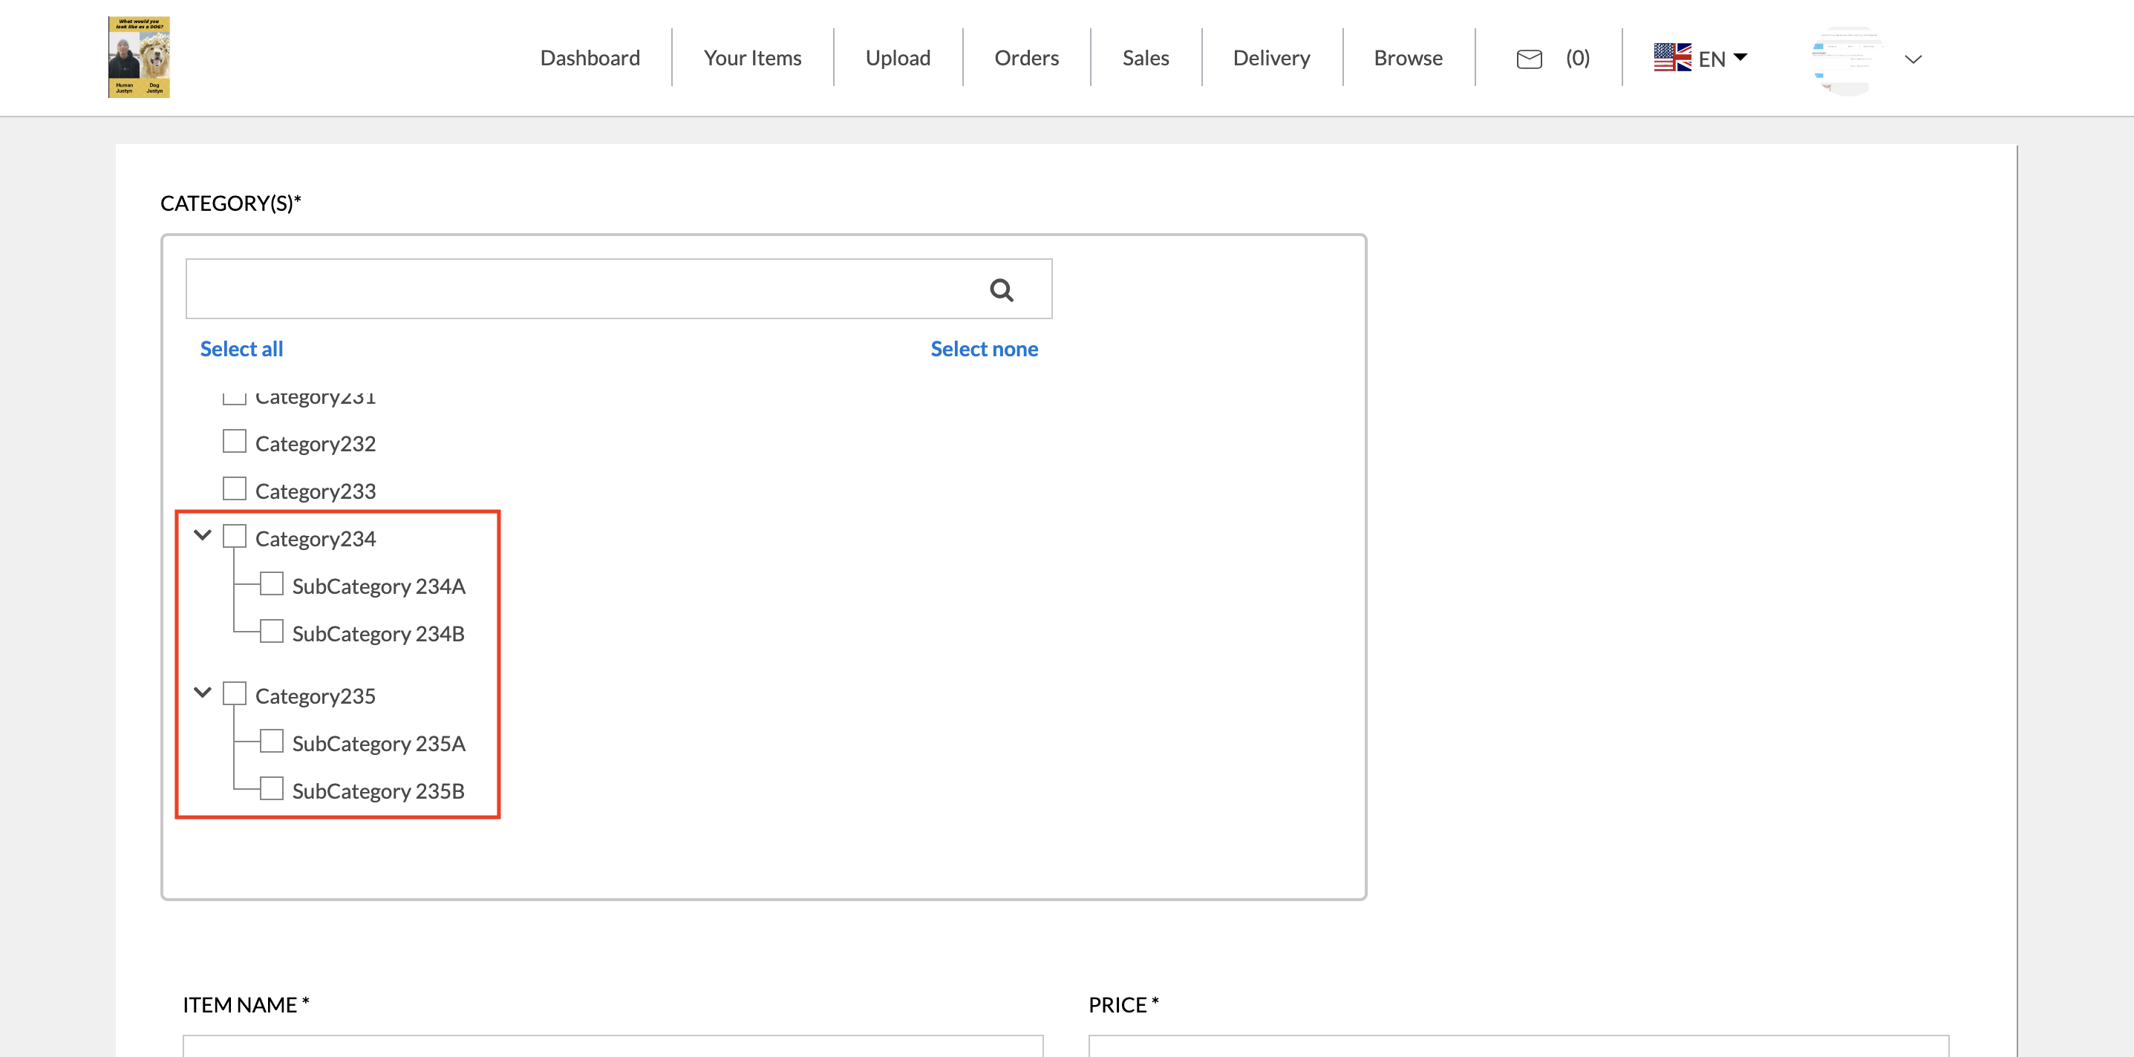This screenshot has width=2134, height=1057.
Task: Check the Category235 checkbox
Action: 235,693
